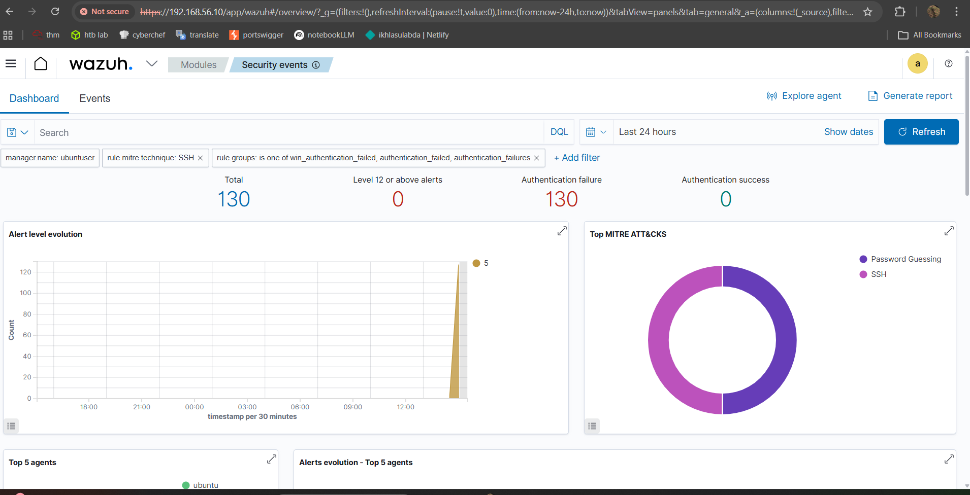Click the browser URL address bar

point(496,12)
